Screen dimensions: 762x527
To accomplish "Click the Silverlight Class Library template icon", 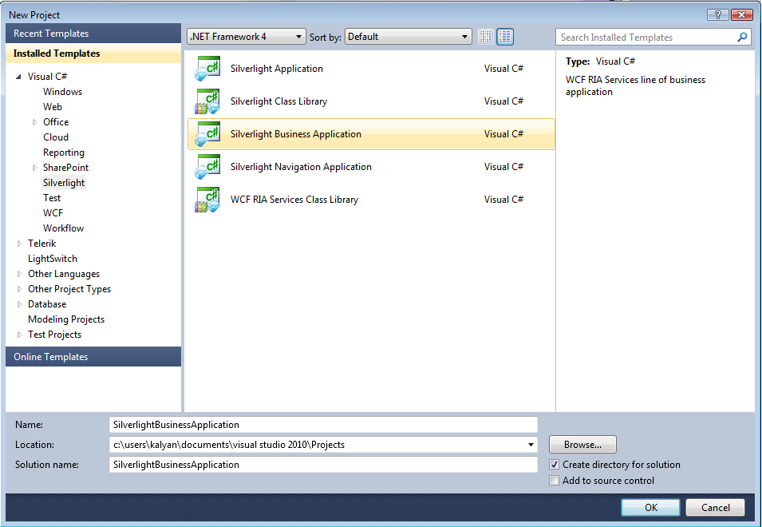I will [207, 101].
